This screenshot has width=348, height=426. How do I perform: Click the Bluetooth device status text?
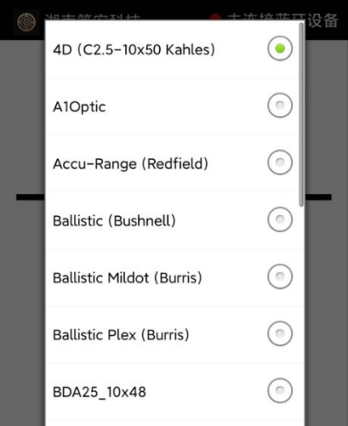(282, 17)
